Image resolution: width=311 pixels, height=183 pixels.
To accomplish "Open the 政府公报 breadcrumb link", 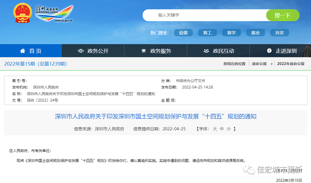I will tap(259, 64).
